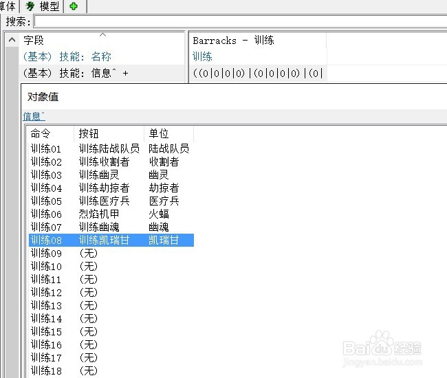Select the 训练陆战队员 button cell
This screenshot has width=447, height=378.
coord(109,148)
